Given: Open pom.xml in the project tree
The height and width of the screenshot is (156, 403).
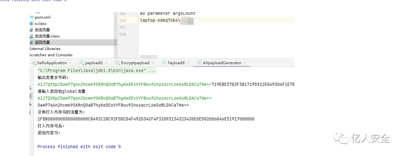Looking at the screenshot, I should [x=43, y=17].
